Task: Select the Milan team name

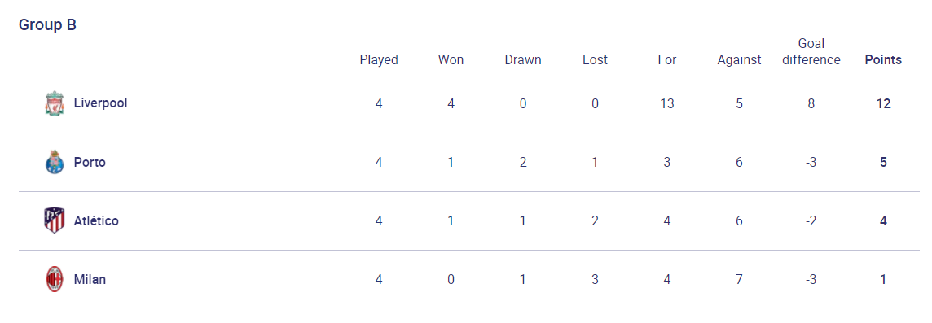Action: [90, 280]
